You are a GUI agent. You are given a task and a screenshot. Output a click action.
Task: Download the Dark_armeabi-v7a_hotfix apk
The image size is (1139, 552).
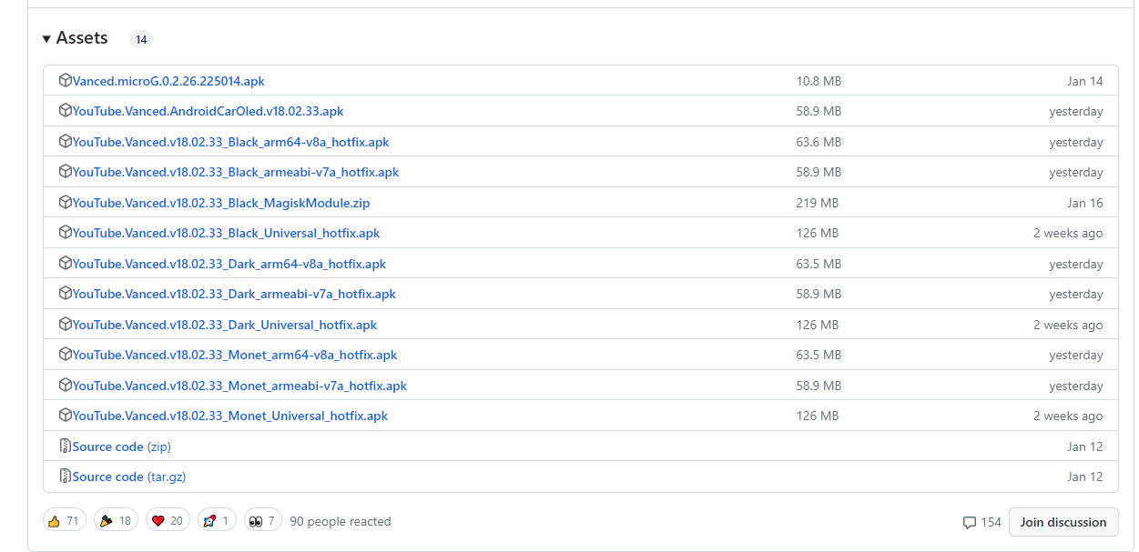(234, 294)
